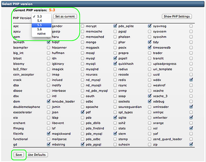Enable the imagick extension checkbox
This screenshot has width=206, height=162.
click(82, 69)
